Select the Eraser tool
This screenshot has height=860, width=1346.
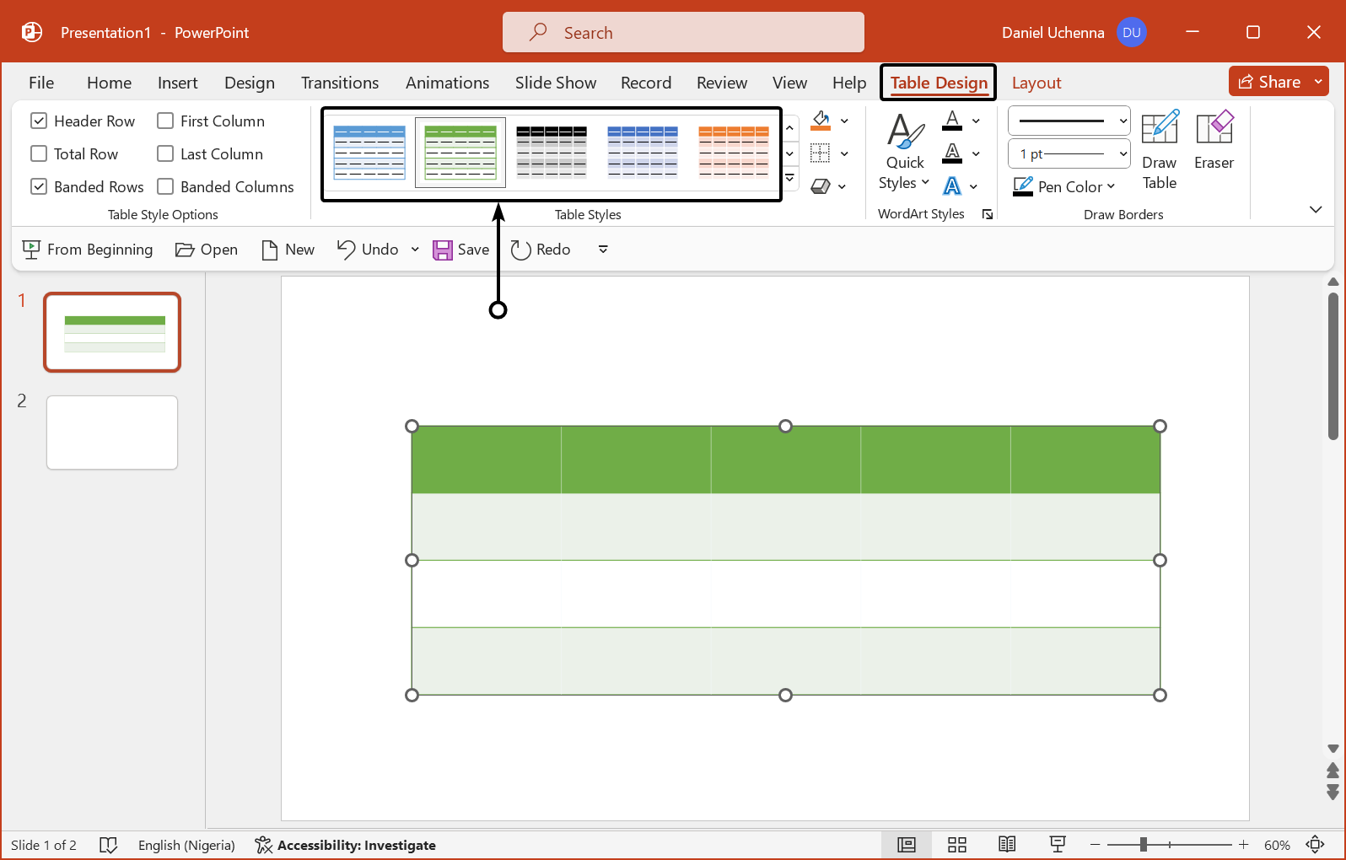click(x=1214, y=140)
